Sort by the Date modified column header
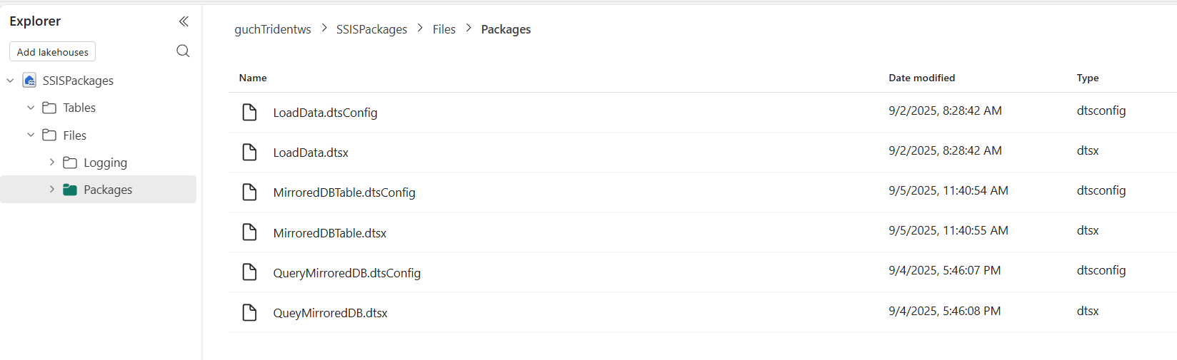 (x=921, y=78)
